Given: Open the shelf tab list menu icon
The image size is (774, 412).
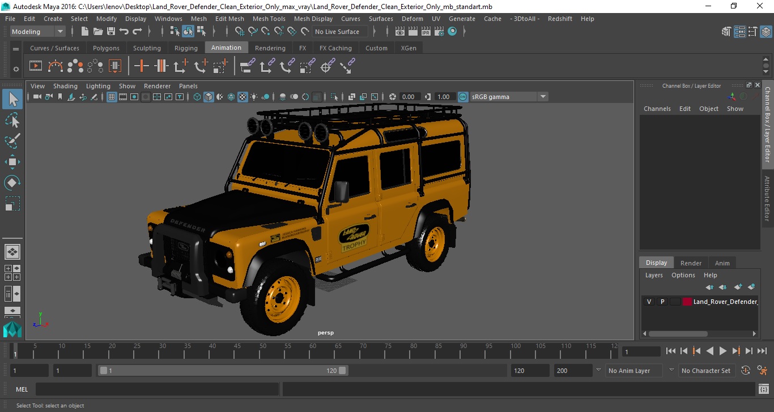Looking at the screenshot, I should pyautogui.click(x=16, y=49).
